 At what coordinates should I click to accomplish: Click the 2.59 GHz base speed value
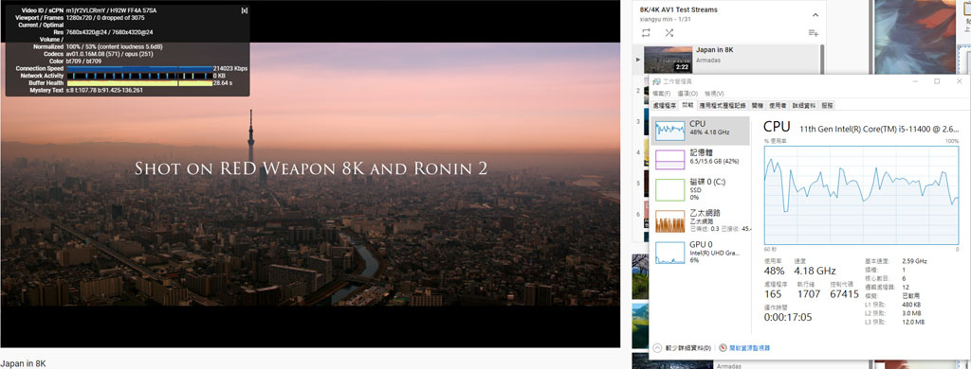[x=915, y=261]
